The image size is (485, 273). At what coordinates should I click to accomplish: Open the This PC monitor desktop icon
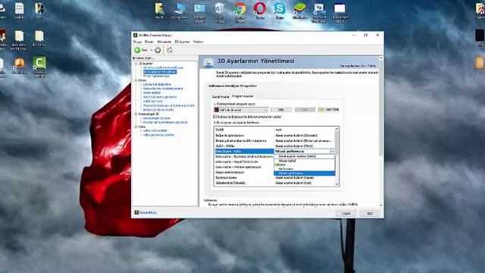tap(180, 8)
